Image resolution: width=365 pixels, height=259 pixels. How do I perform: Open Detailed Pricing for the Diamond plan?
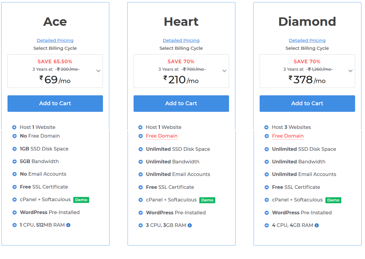tap(307, 40)
